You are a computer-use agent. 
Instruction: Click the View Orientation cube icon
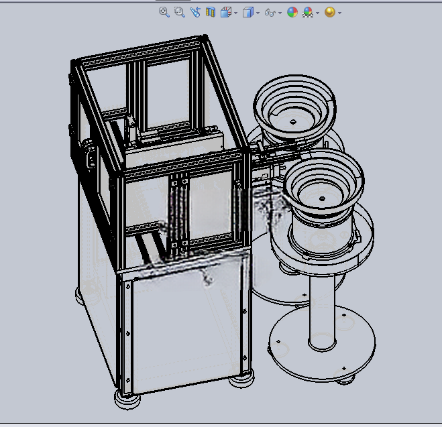226,12
